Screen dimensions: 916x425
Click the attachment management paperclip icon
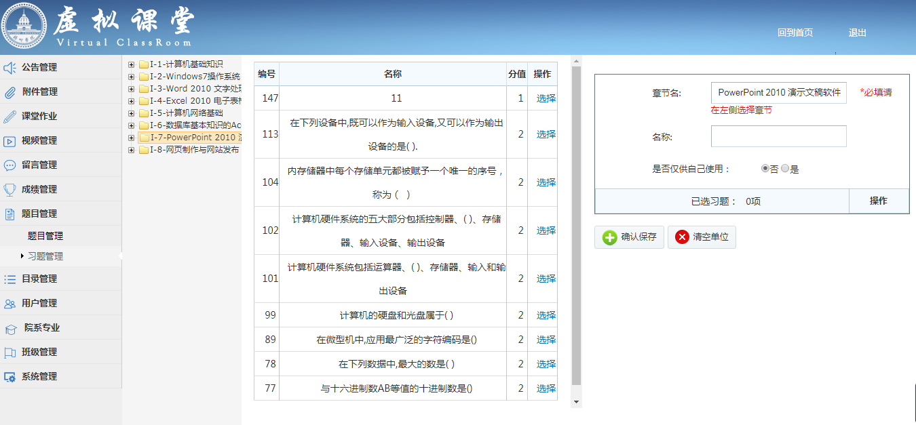pyautogui.click(x=9, y=92)
